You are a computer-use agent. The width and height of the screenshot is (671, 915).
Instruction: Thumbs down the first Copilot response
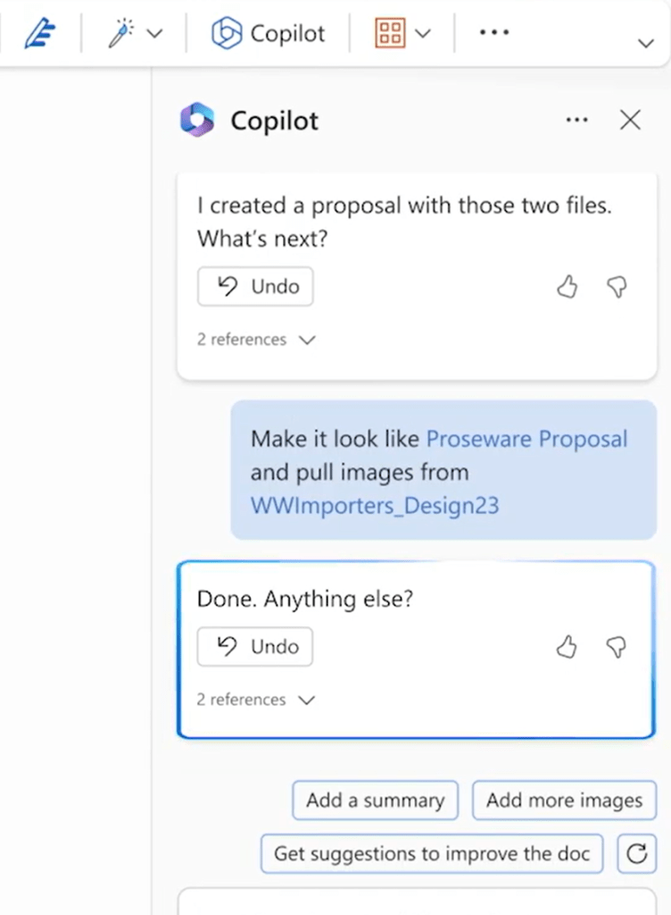click(x=617, y=287)
